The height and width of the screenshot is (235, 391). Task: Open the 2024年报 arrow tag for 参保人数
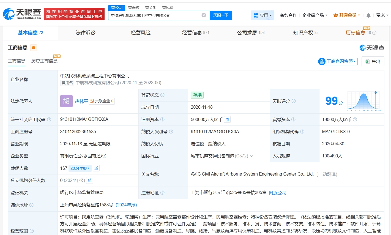click(x=80, y=168)
